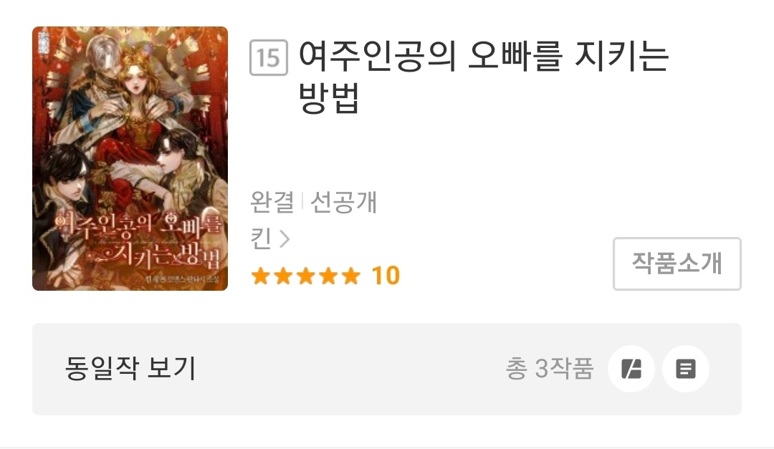The image size is (774, 449).
Task: Select the first orange rating star
Action: (x=260, y=276)
